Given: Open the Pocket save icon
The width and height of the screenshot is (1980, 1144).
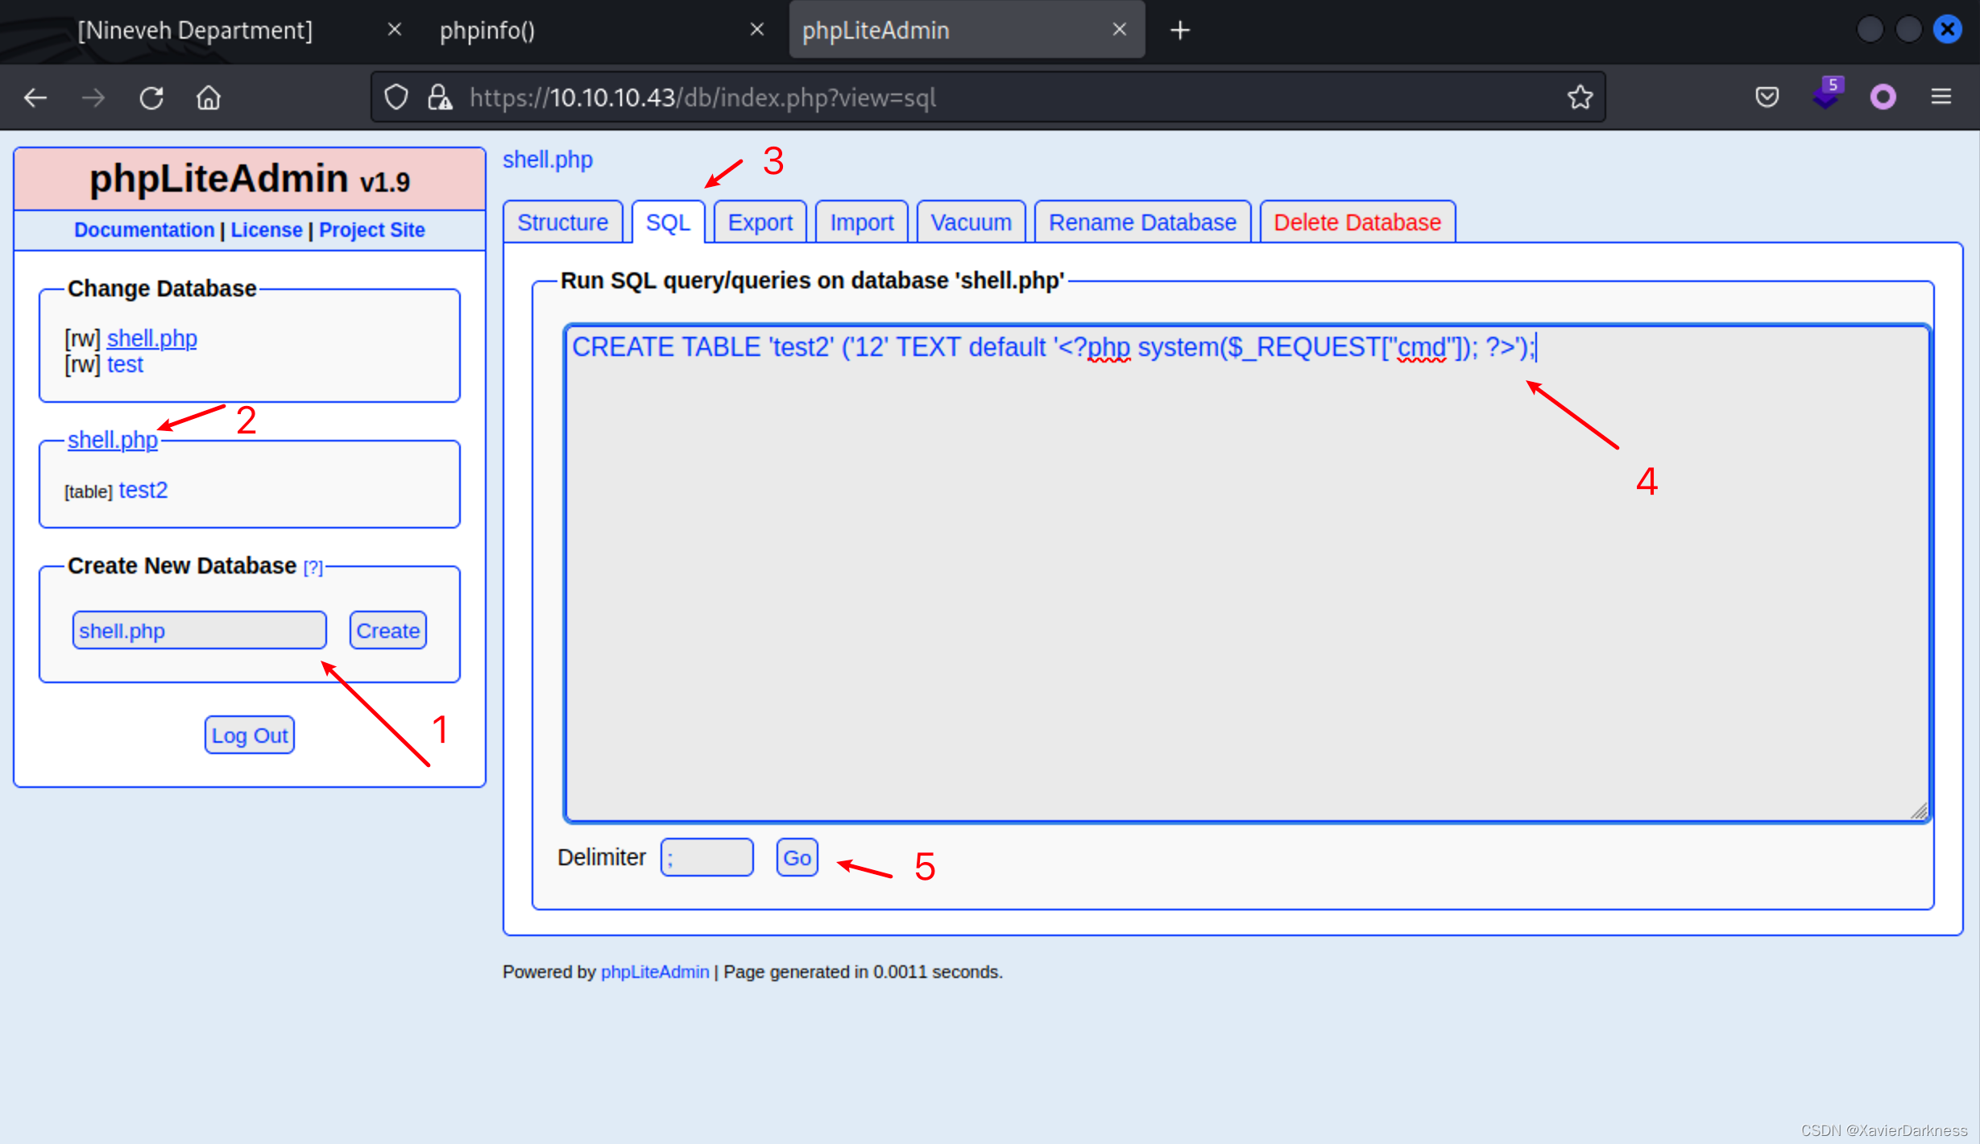Looking at the screenshot, I should coord(1767,97).
